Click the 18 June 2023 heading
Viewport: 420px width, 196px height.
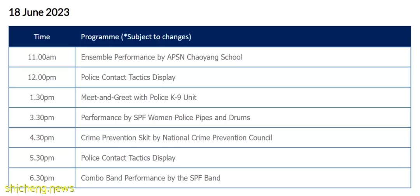click(39, 12)
